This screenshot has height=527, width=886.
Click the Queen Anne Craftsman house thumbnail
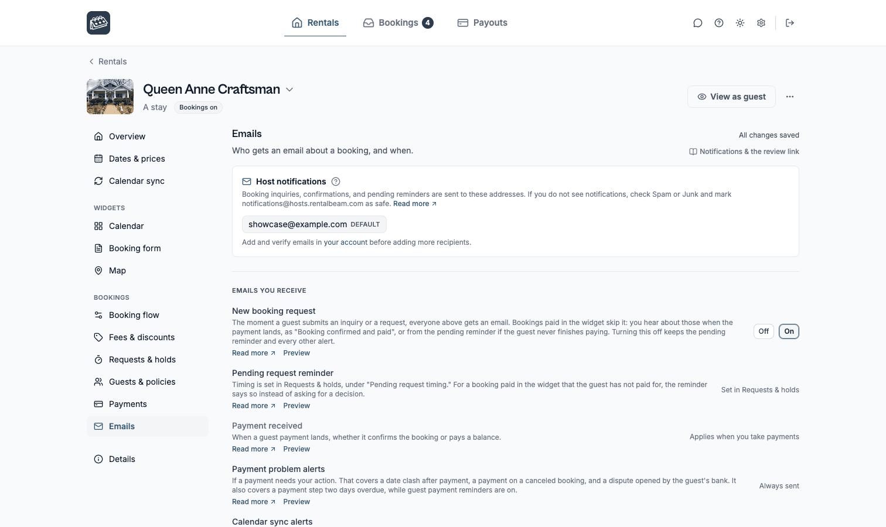(x=110, y=97)
